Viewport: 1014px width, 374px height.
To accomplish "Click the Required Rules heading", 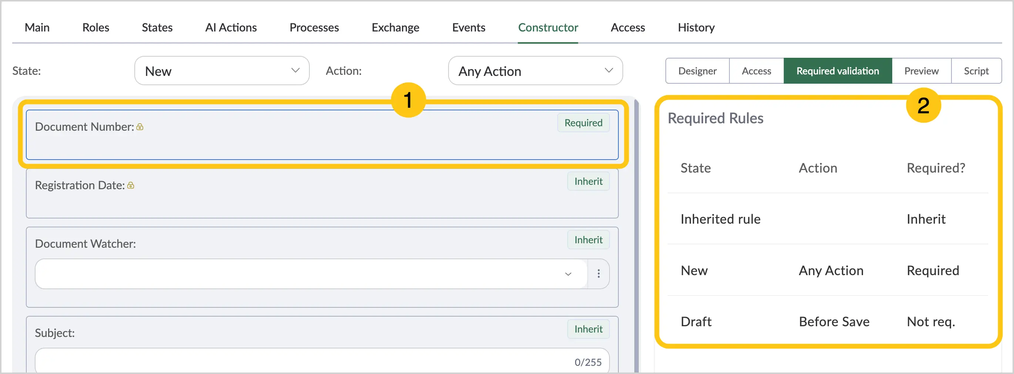I will point(715,118).
